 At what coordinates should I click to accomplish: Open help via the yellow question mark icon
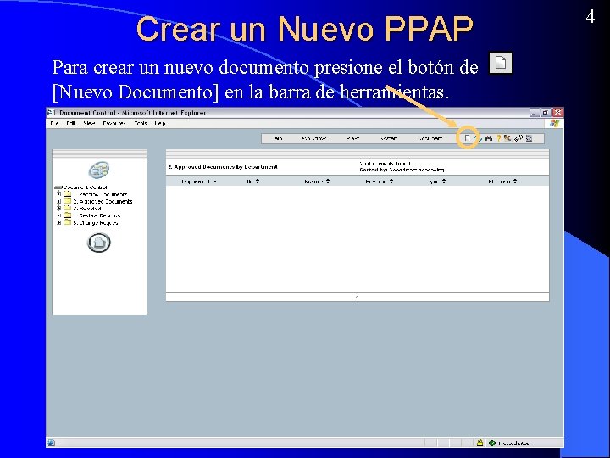pyautogui.click(x=498, y=138)
